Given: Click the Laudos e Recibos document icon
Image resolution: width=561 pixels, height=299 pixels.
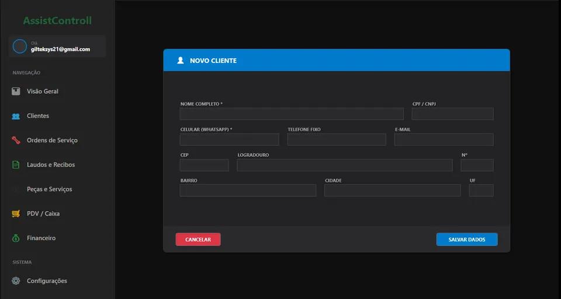Looking at the screenshot, I should (16, 164).
